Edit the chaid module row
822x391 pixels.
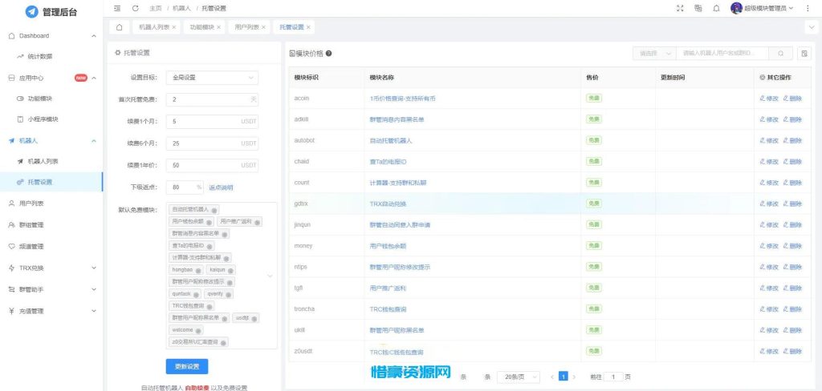click(x=768, y=162)
